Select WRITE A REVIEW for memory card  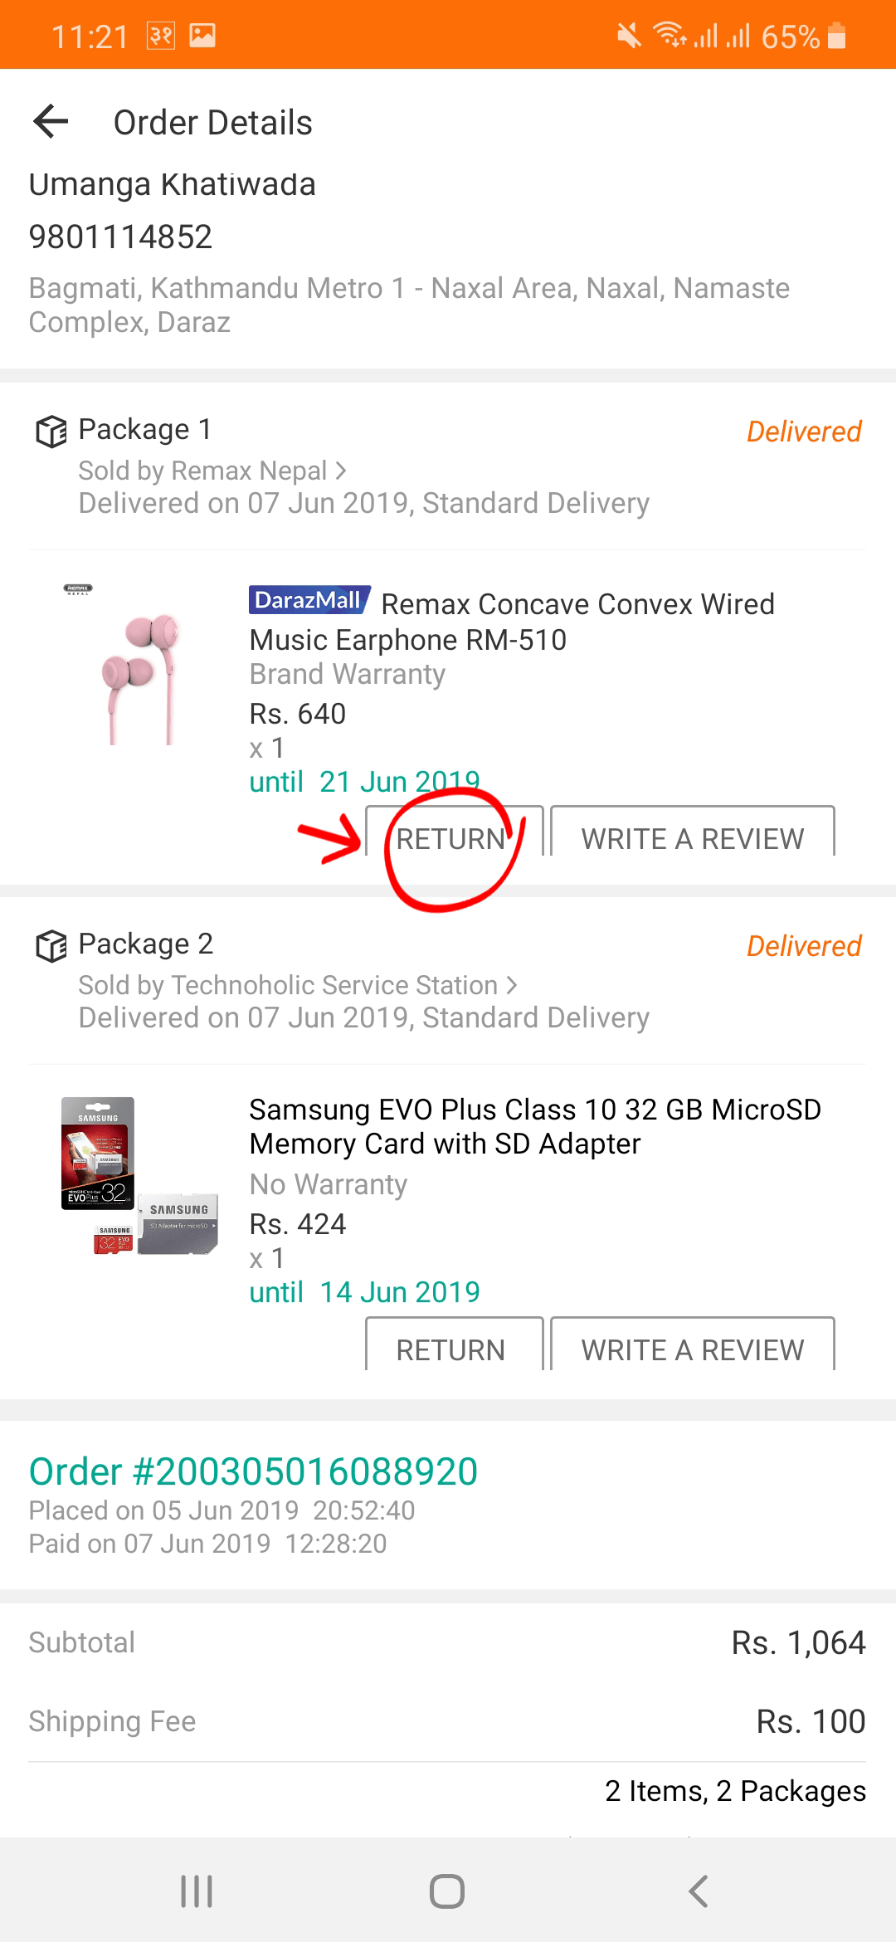tap(693, 1348)
